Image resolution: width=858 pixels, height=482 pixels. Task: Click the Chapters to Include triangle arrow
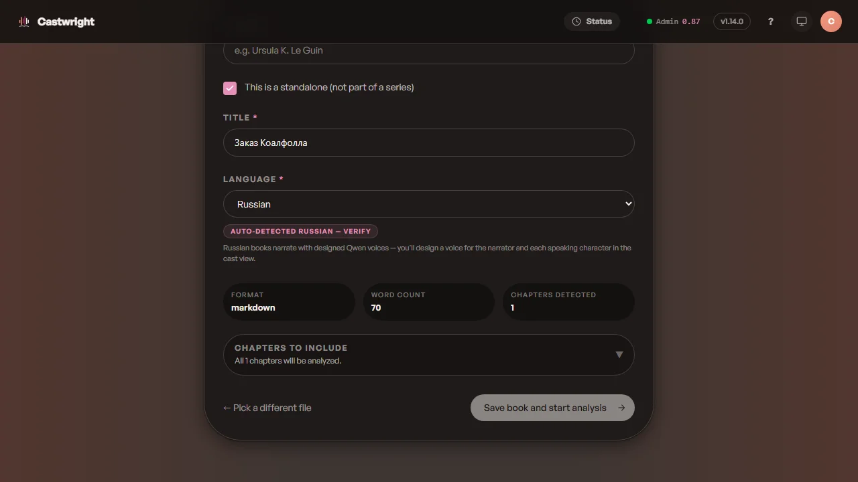[x=619, y=355]
